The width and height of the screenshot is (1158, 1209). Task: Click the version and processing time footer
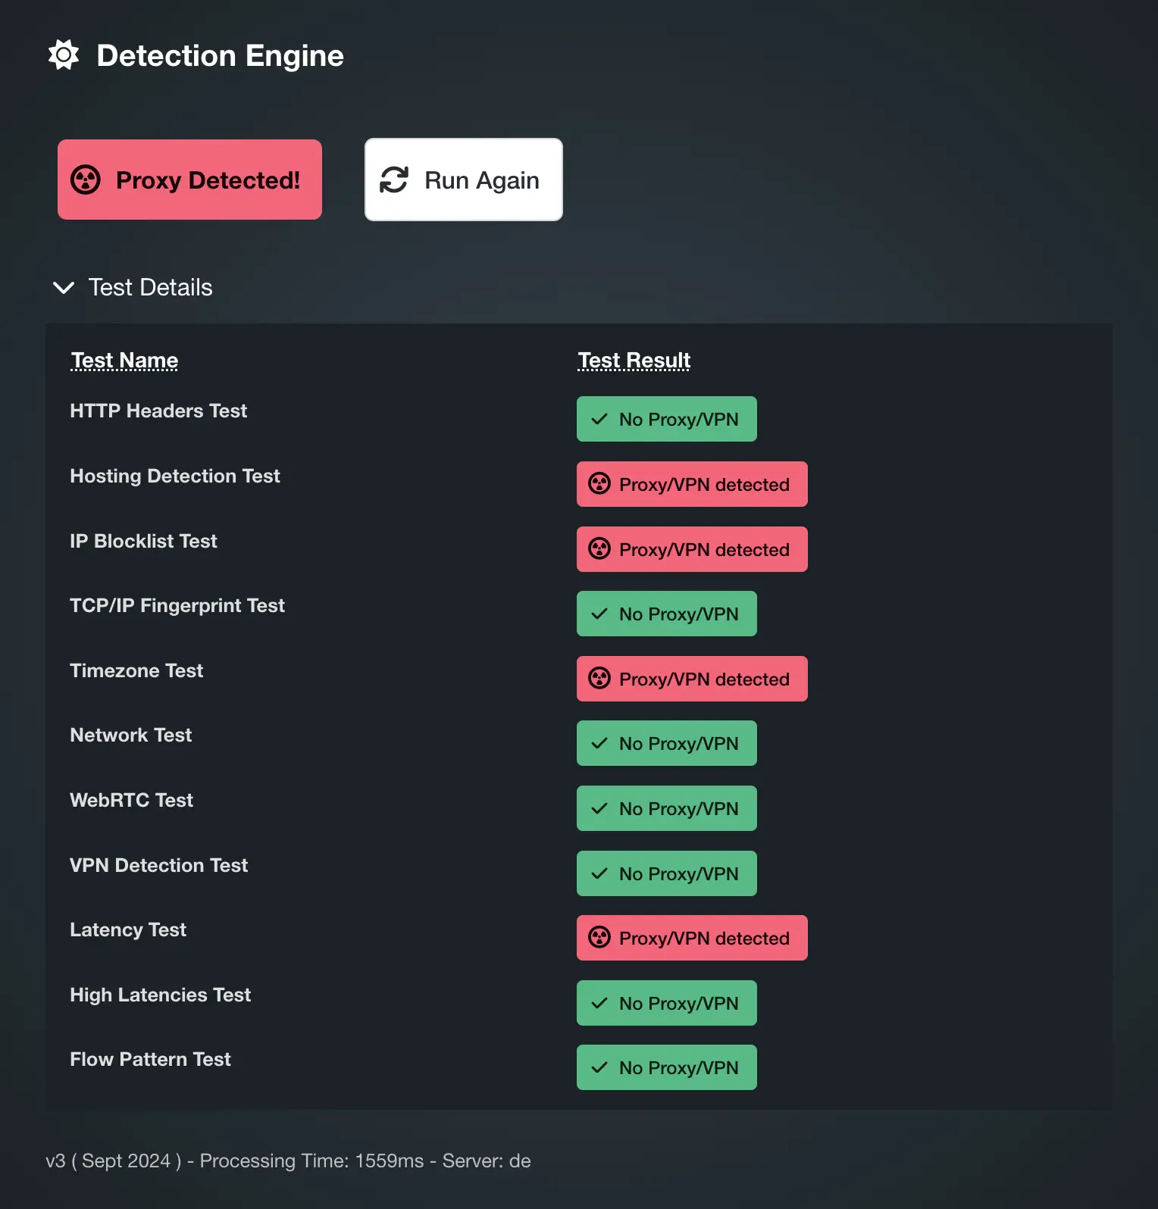[x=288, y=1161]
